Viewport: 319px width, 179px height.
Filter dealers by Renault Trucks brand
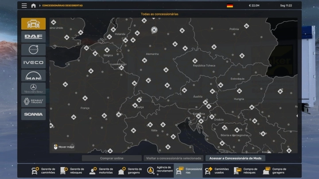click(x=33, y=101)
